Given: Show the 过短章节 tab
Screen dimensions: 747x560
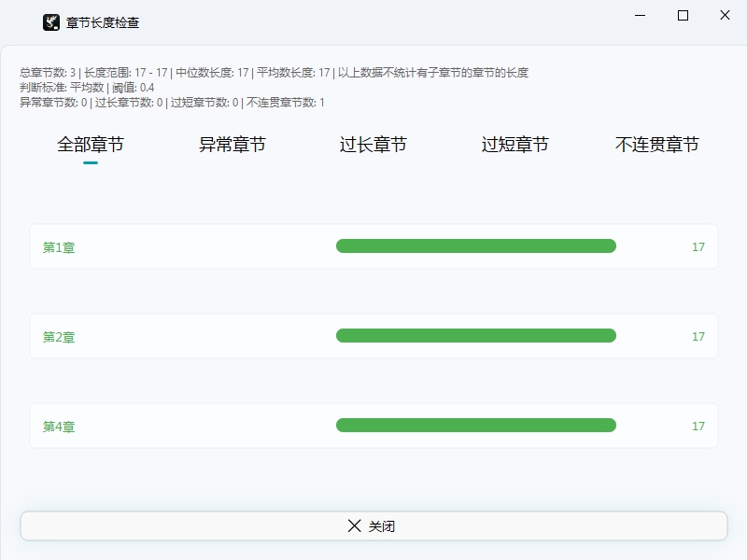Looking at the screenshot, I should pyautogui.click(x=514, y=145).
